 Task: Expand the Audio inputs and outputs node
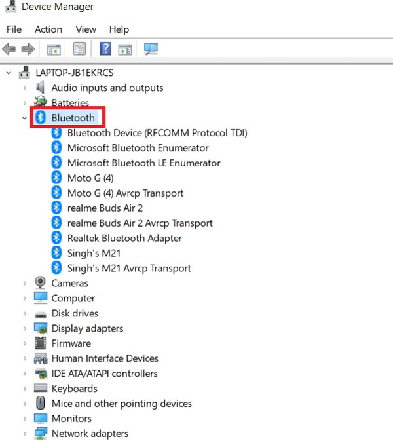[24, 88]
